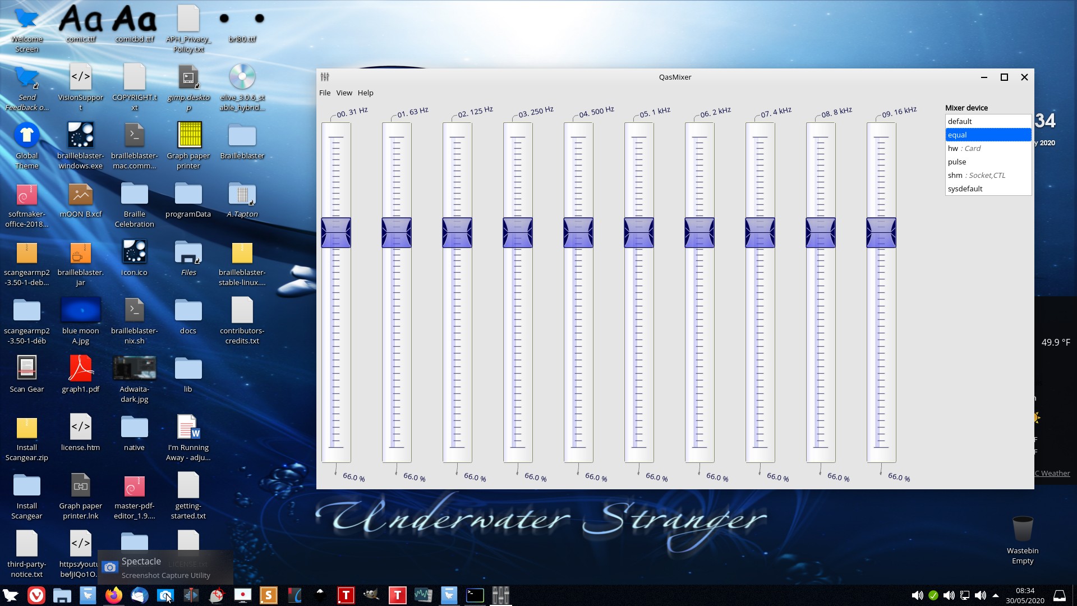Open Thunderbird mail from the taskbar
This screenshot has width=1077, height=606.
139,595
